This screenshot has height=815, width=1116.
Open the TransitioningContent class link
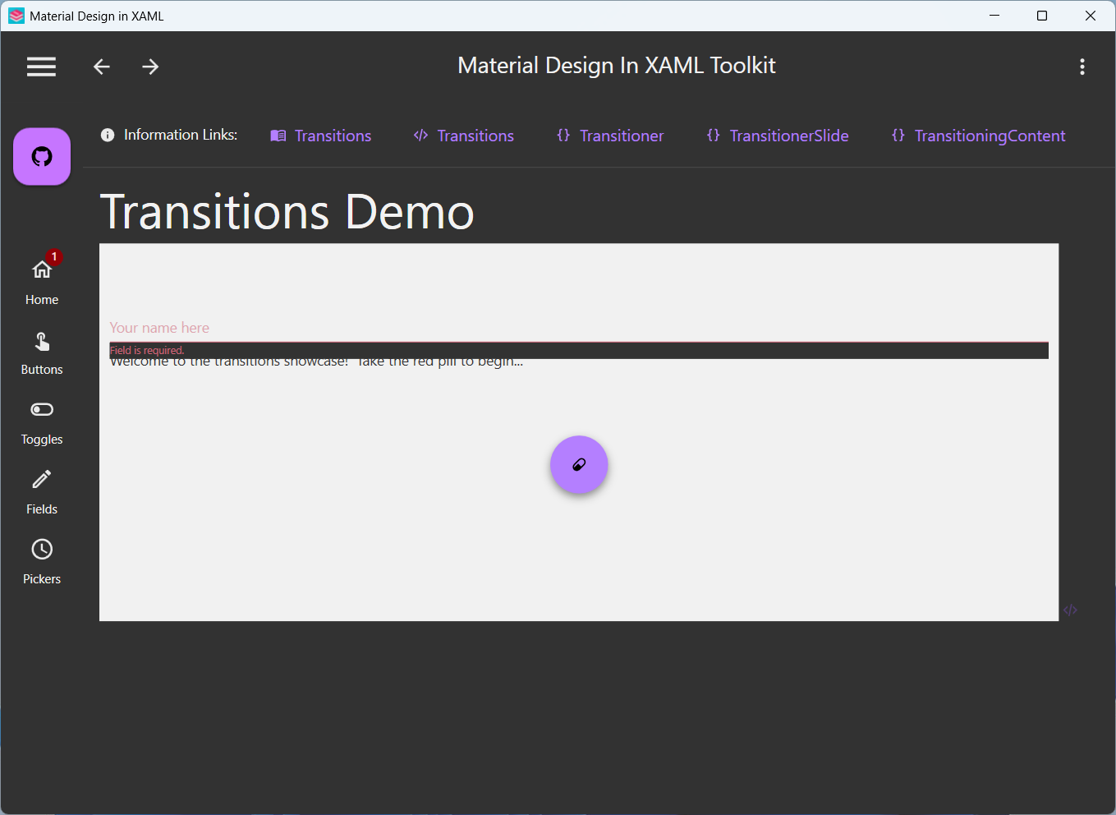click(x=979, y=136)
